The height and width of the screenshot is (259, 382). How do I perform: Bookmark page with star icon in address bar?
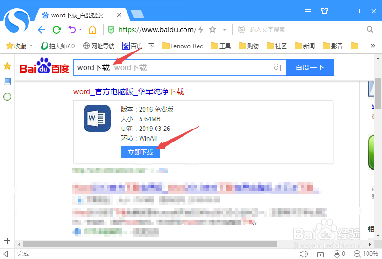[212, 30]
